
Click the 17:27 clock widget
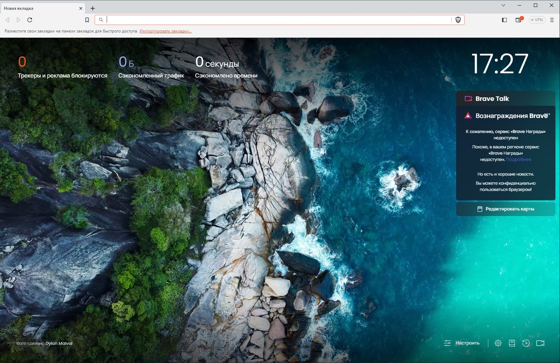point(499,64)
